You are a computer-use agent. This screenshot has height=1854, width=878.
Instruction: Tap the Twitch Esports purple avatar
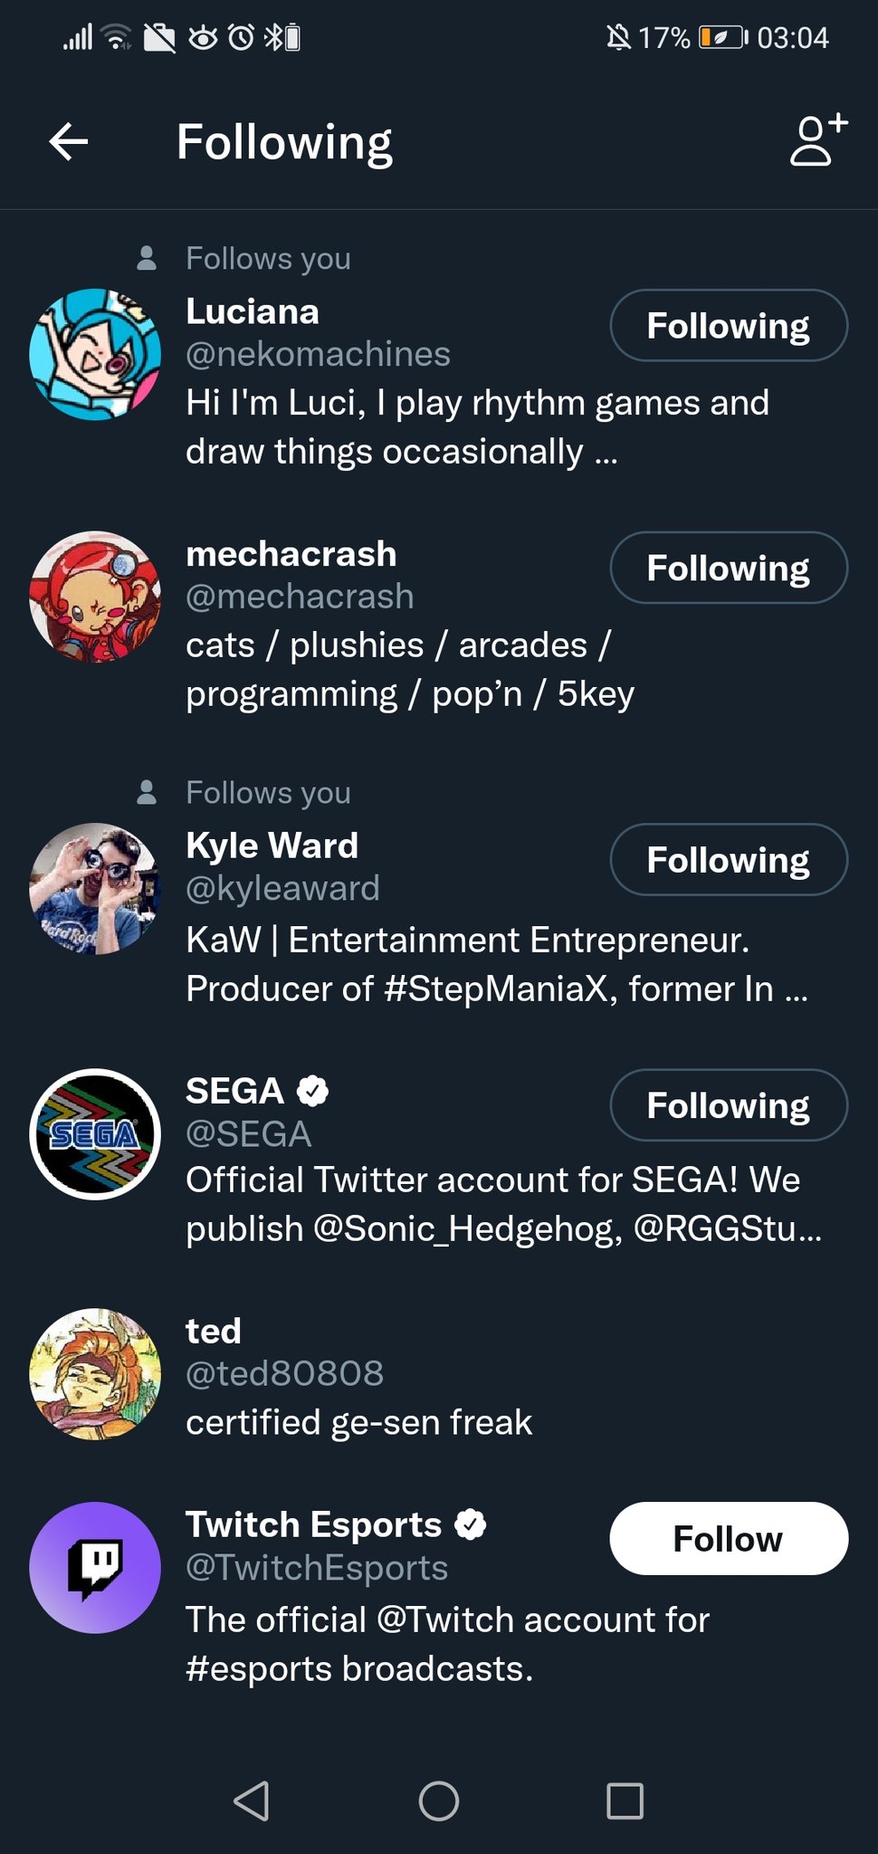coord(95,1568)
